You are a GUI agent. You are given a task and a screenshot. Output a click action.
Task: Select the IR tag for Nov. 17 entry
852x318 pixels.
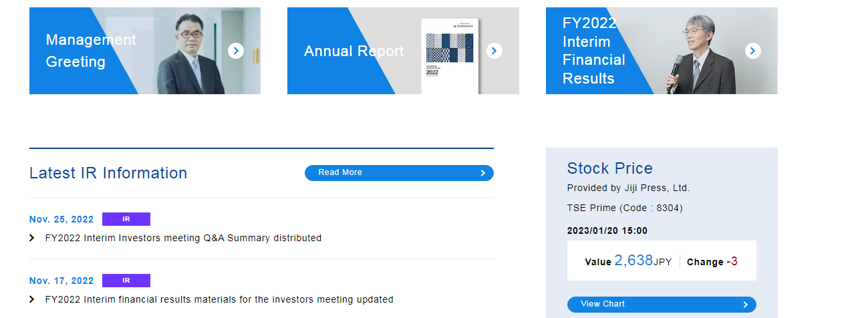(x=126, y=281)
